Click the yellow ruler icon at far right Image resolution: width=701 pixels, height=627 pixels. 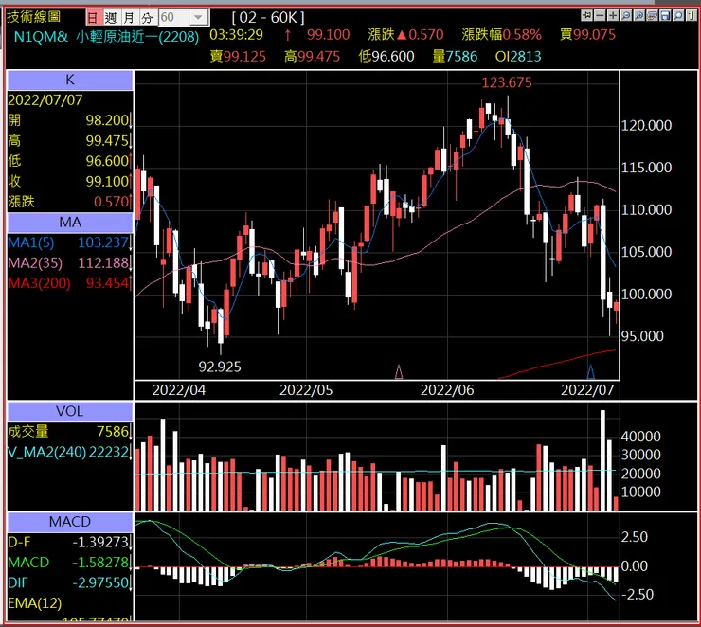[692, 15]
